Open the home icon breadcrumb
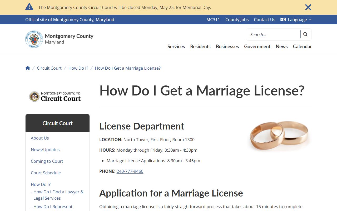The height and width of the screenshot is (211, 337). point(28,68)
